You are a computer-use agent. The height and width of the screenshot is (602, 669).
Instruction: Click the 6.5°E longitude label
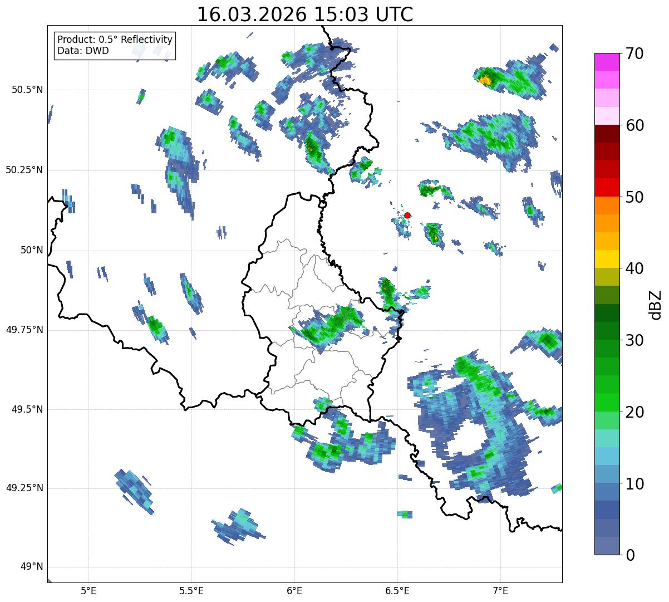(x=397, y=590)
